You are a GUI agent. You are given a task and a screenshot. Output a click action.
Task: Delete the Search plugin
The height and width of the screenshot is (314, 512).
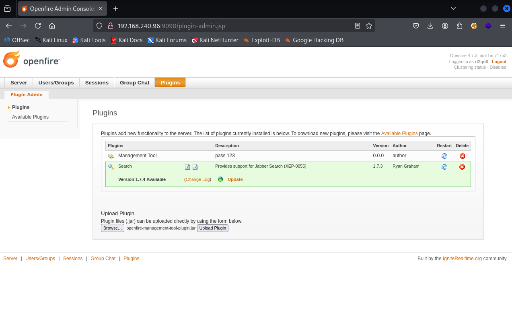tap(462, 167)
